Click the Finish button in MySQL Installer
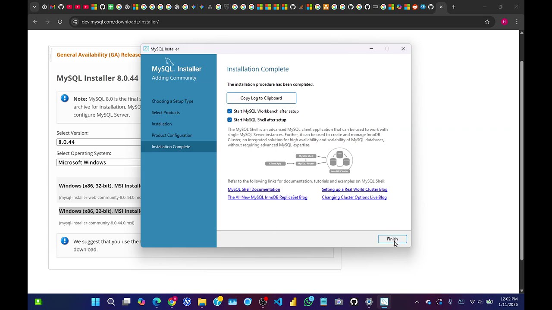Screen dimensions: 552x310 click(392, 239)
